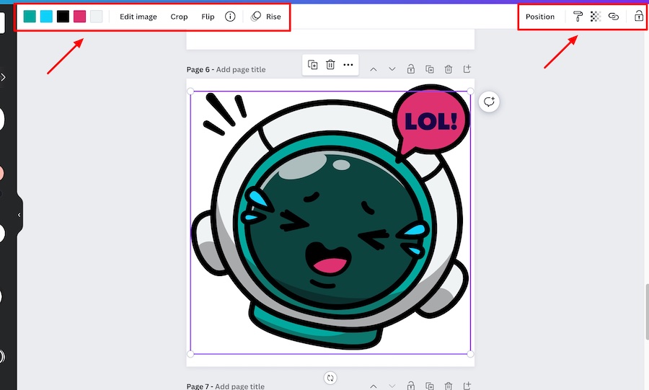Image resolution: width=649 pixels, height=390 pixels.
Task: Duplicate Page 6 using its copy icon
Action: point(430,69)
